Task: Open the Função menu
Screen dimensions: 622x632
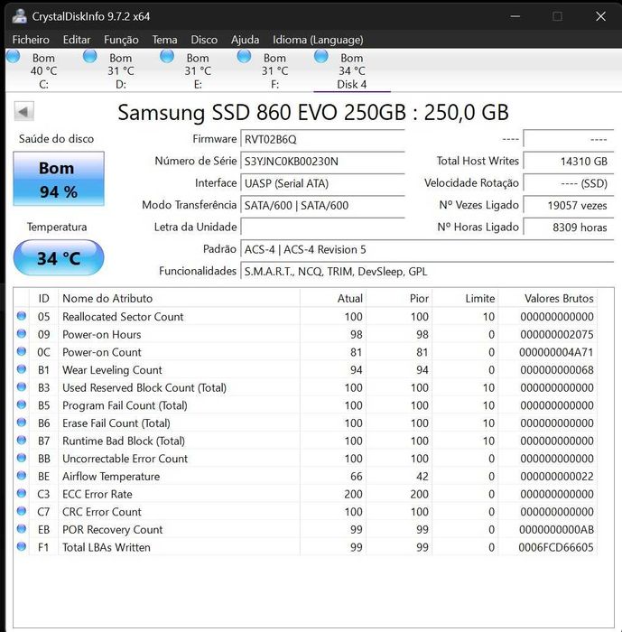Action: (121, 40)
